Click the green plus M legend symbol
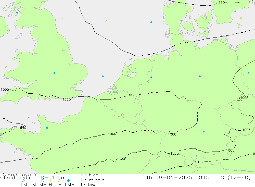Viewport: 255px width, 187px height. click(34, 181)
